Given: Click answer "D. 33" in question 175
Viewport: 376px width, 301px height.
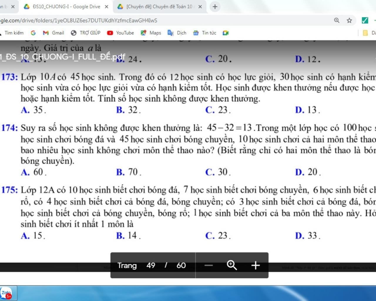Looking at the screenshot, I should [308, 235].
